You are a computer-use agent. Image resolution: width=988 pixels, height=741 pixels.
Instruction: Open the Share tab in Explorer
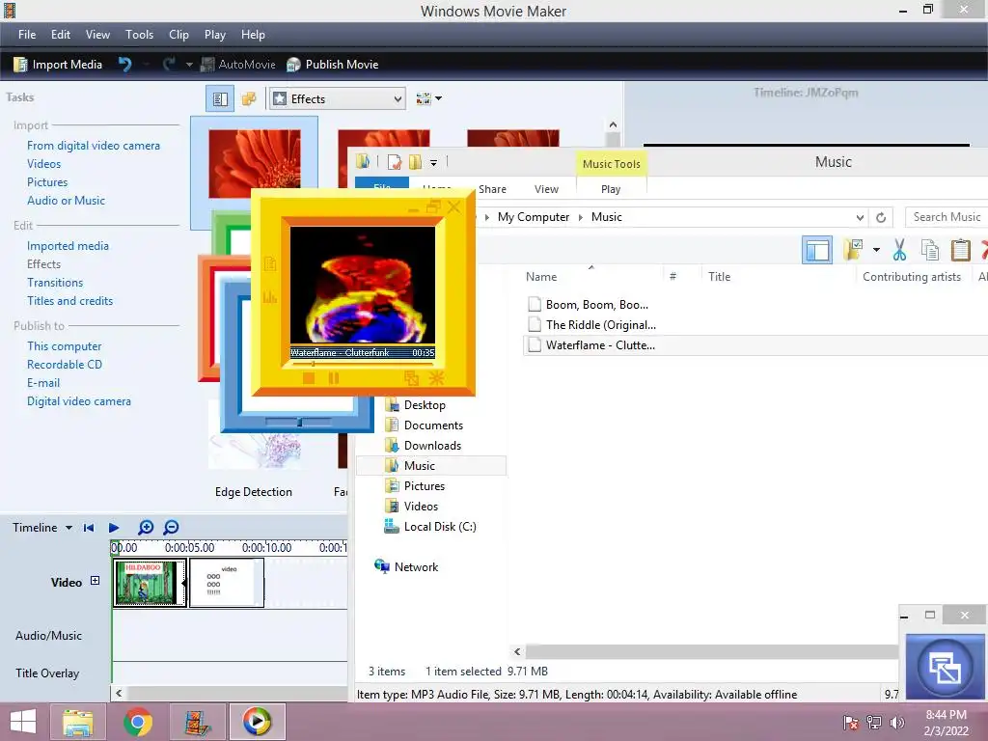pos(492,189)
